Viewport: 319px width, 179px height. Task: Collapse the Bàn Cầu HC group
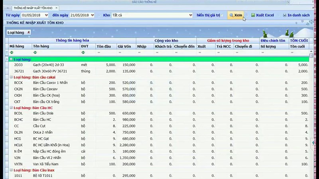click(x=11, y=107)
